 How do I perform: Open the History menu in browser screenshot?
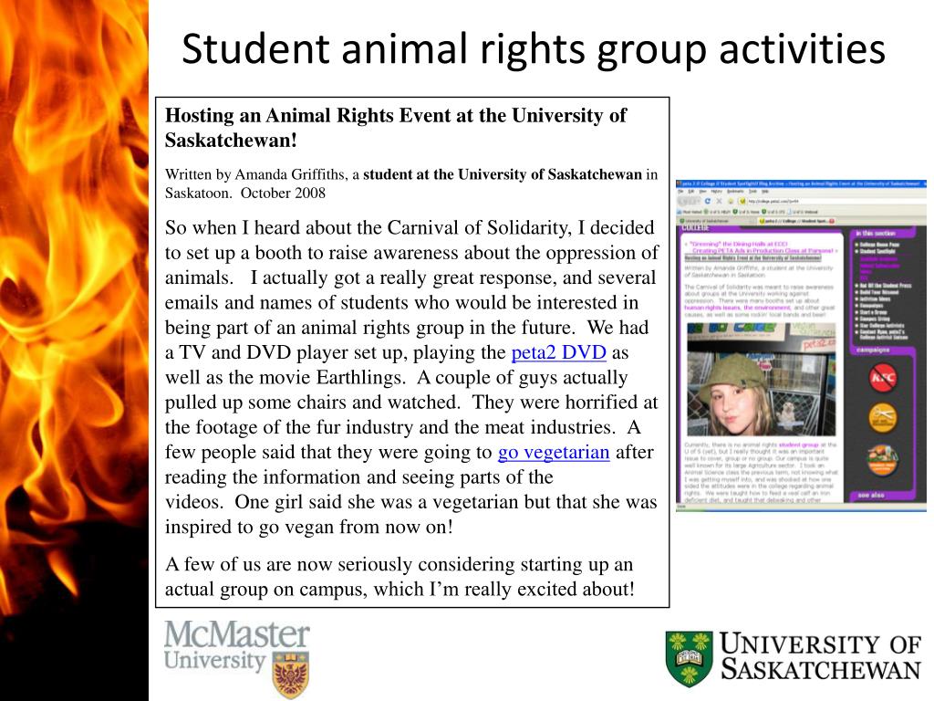click(x=717, y=192)
